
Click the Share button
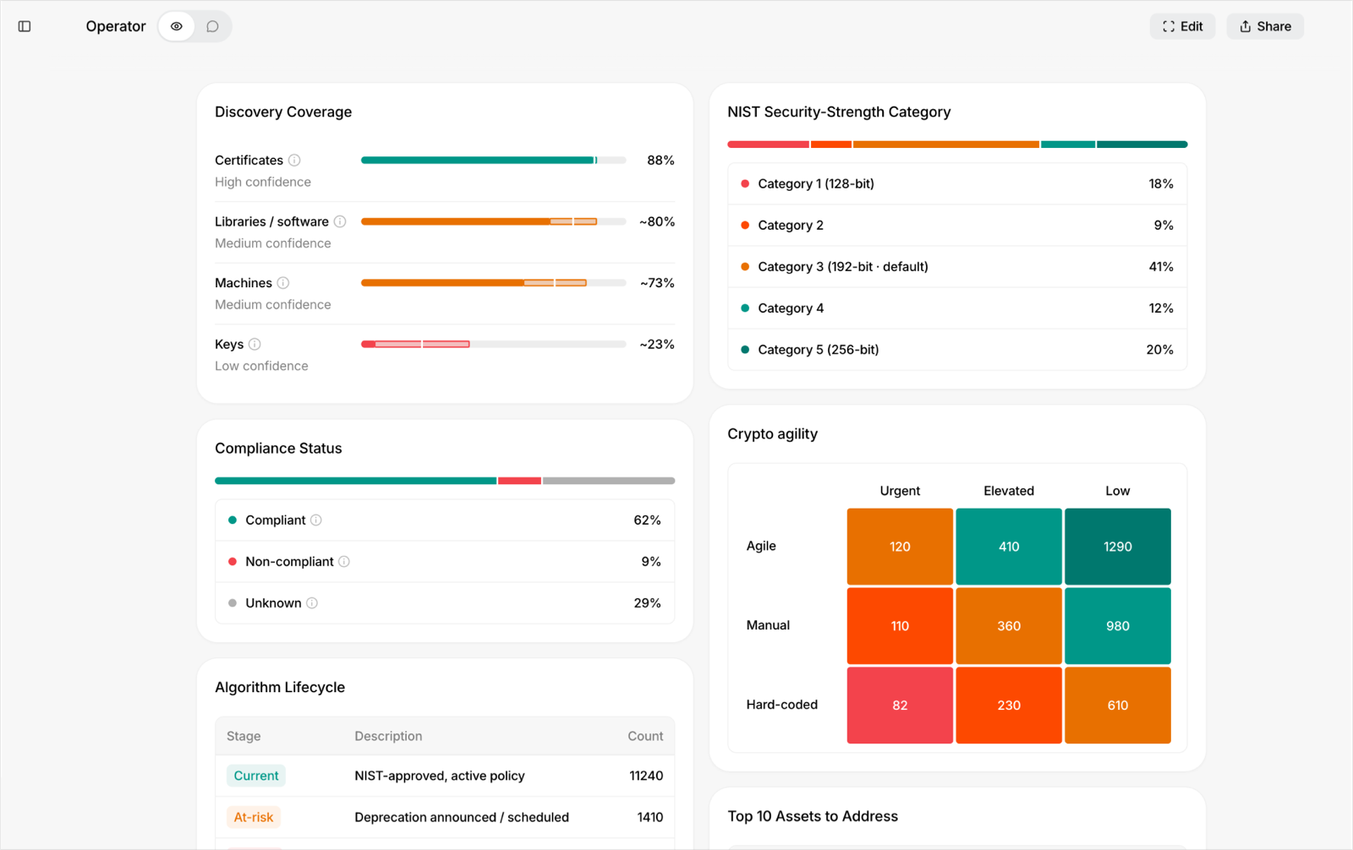click(1265, 26)
